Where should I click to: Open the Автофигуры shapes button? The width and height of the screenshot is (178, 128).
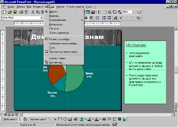[38, 119]
